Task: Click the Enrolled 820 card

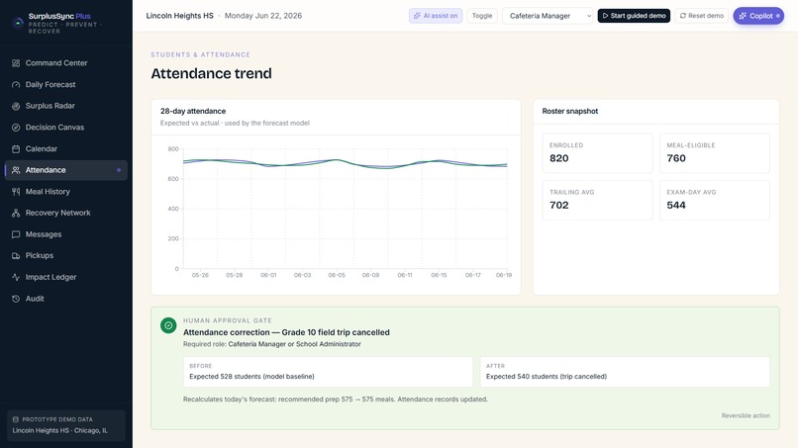Action: (597, 153)
